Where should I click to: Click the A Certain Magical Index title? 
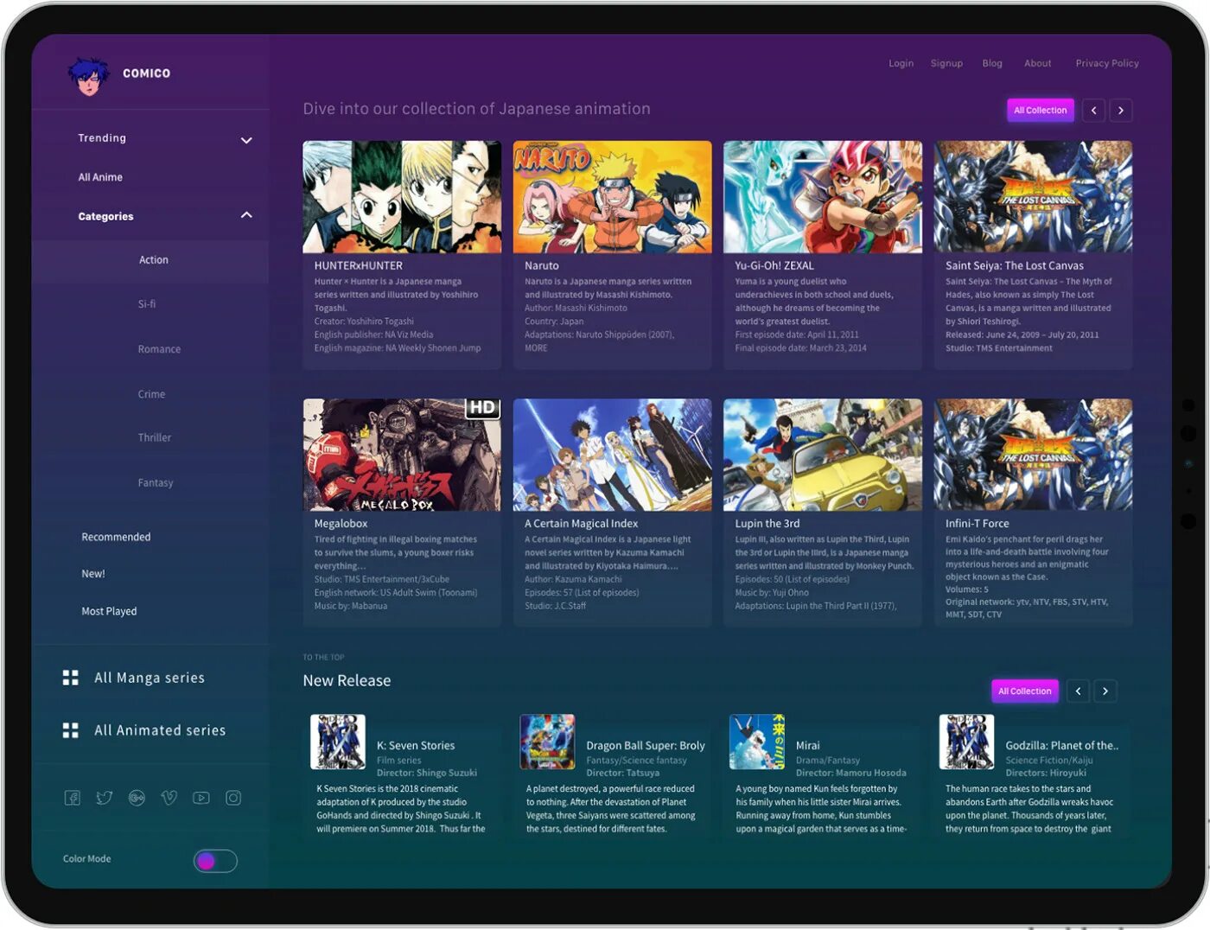click(x=582, y=524)
